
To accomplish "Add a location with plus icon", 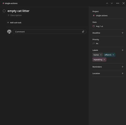I will 122,73.
